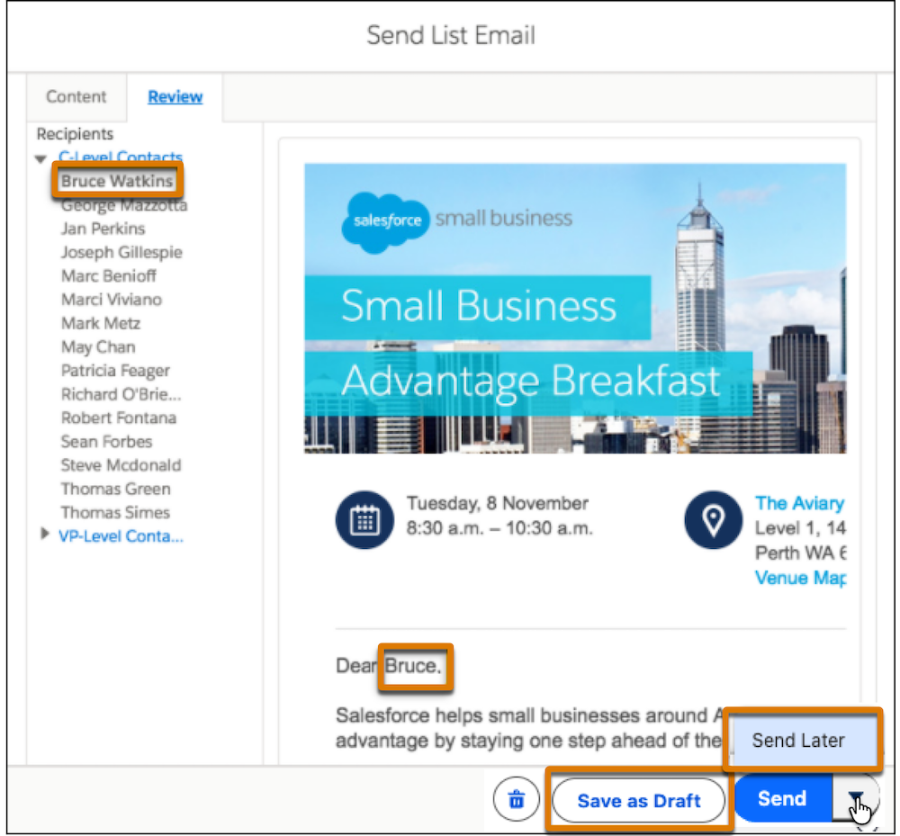Select recipient Jan Perkins
The width and height of the screenshot is (900, 836).
pyautogui.click(x=103, y=229)
